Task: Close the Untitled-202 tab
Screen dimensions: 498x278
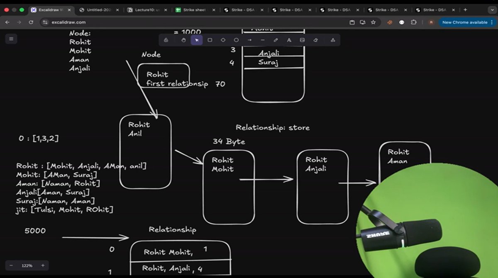Action: click(117, 10)
